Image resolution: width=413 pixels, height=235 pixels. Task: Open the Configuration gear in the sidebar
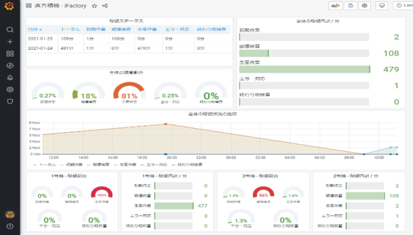coord(10,89)
